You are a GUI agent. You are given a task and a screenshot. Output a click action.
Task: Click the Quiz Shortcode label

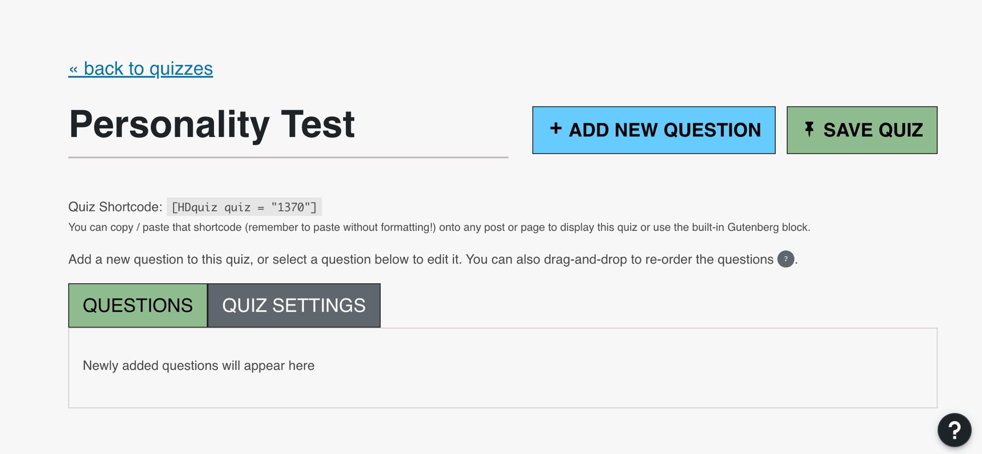(x=115, y=207)
